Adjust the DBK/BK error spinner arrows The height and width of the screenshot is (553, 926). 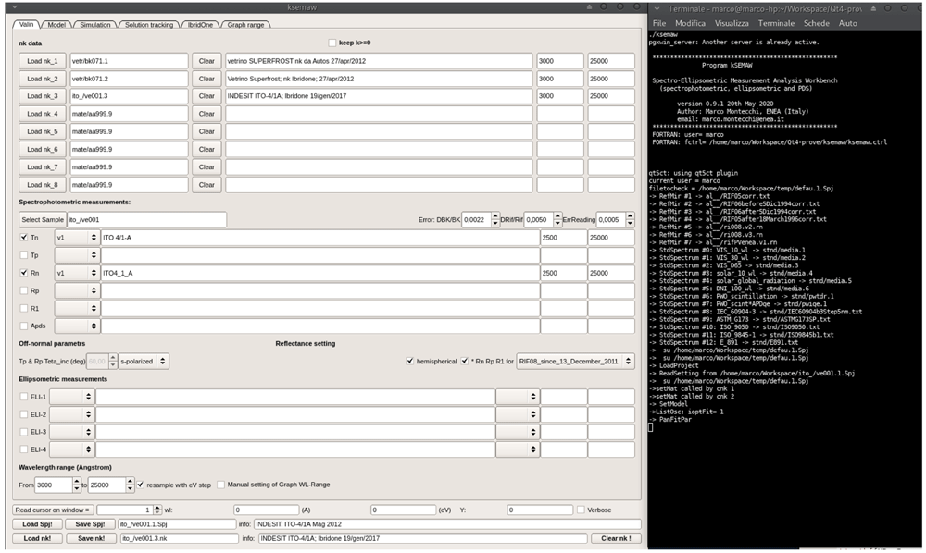coord(495,220)
